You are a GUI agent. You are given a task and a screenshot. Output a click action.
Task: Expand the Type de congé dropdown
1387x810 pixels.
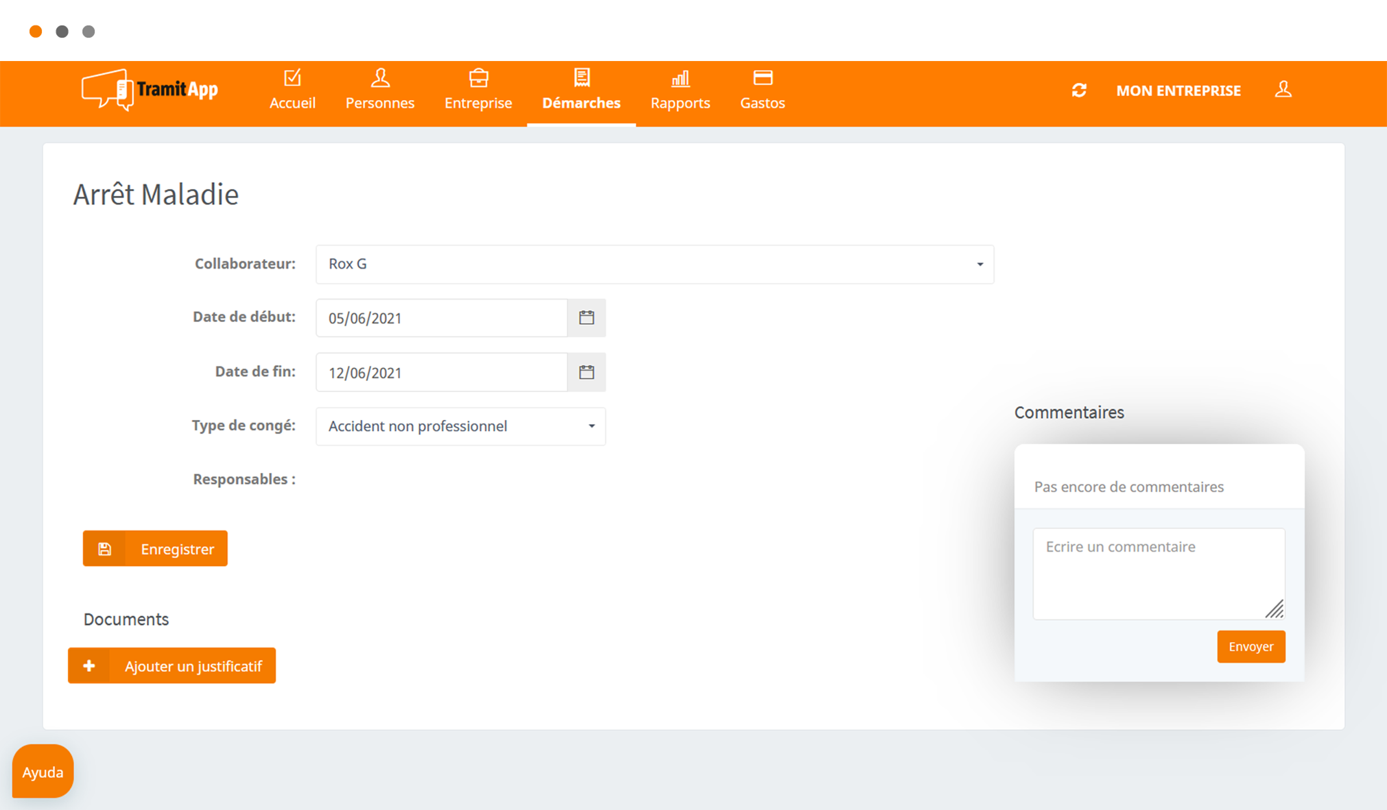[461, 426]
